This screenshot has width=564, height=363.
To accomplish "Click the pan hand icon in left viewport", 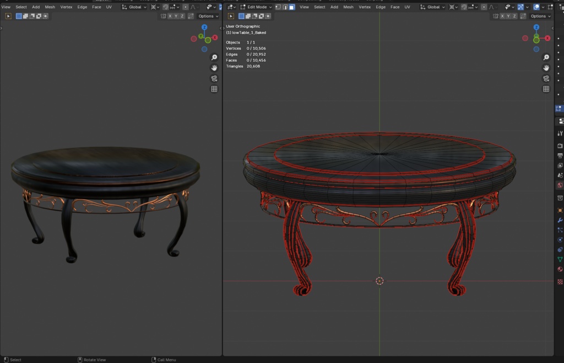I will click(214, 68).
